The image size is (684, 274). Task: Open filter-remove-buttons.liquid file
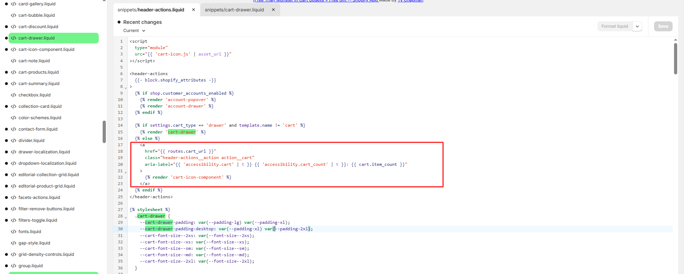coord(46,209)
